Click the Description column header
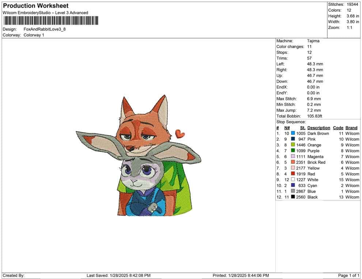The width and height of the screenshot is (362, 279). (x=318, y=128)
